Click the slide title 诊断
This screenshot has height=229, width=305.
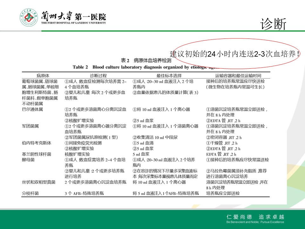coord(273,24)
